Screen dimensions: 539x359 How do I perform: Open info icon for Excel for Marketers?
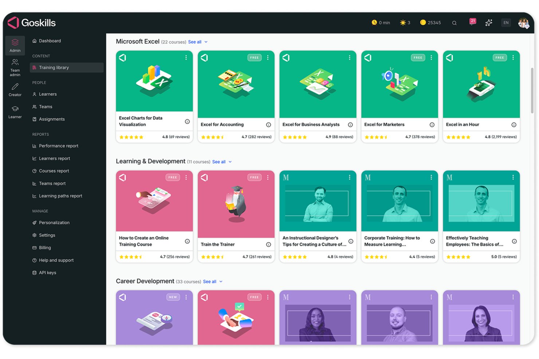coord(432,125)
